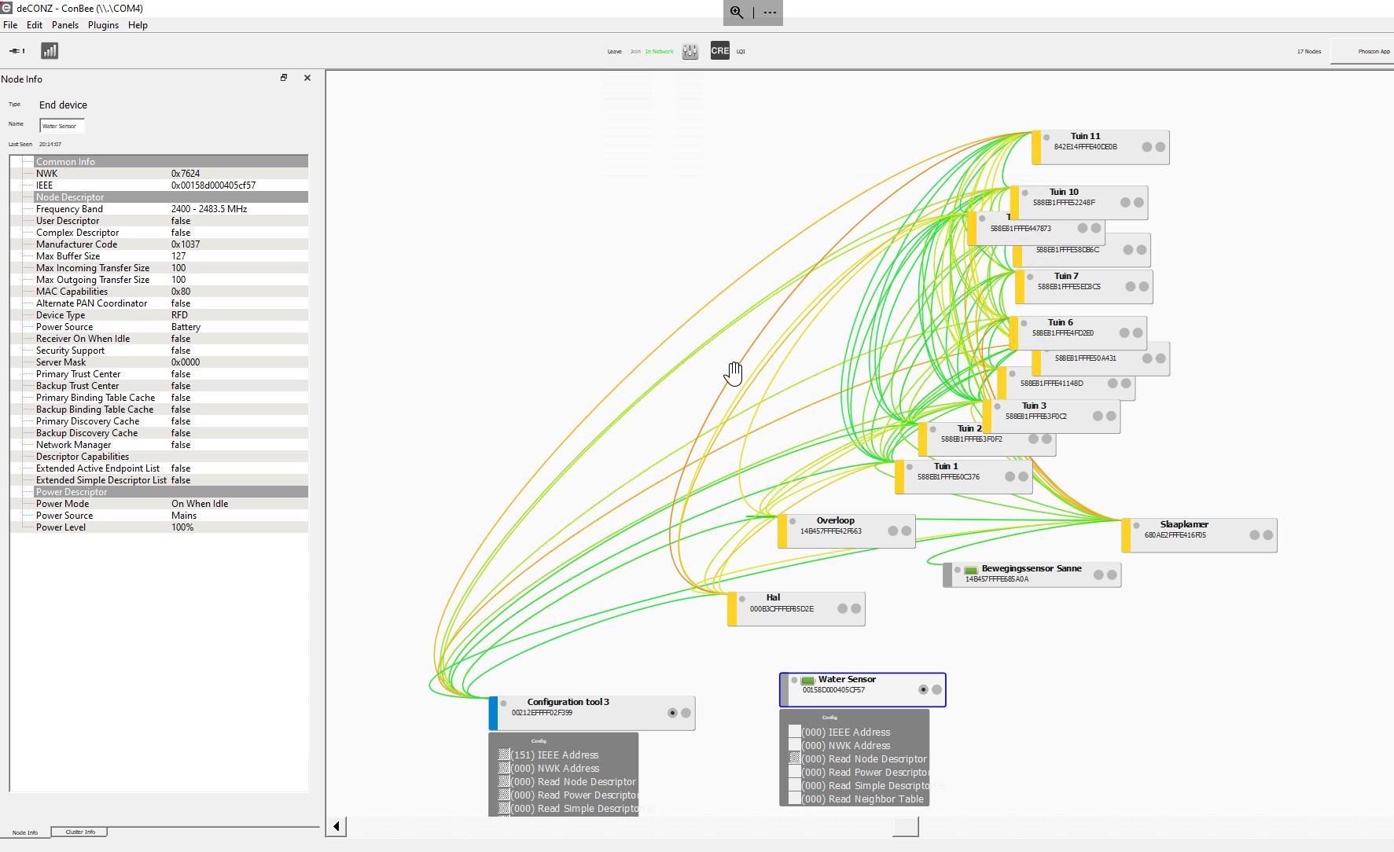Switch to the Cluster Info tab
Viewport: 1394px width, 852px height.
point(80,832)
